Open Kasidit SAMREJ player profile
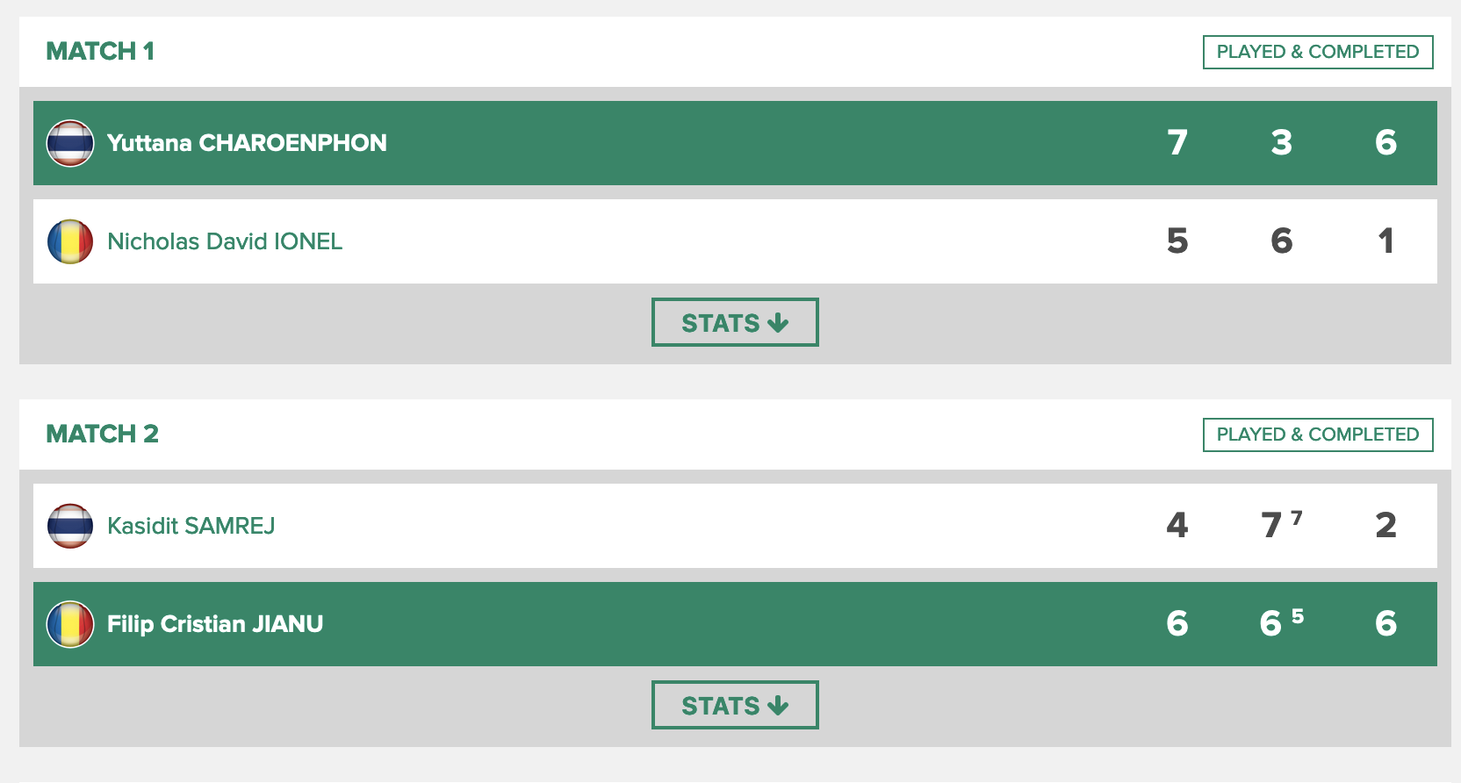Viewport: 1461px width, 783px height. (191, 526)
